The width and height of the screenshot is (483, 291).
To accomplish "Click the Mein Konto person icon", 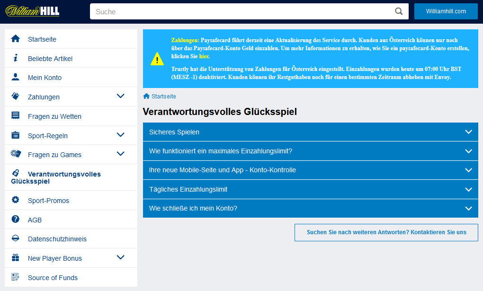I will 16,77.
